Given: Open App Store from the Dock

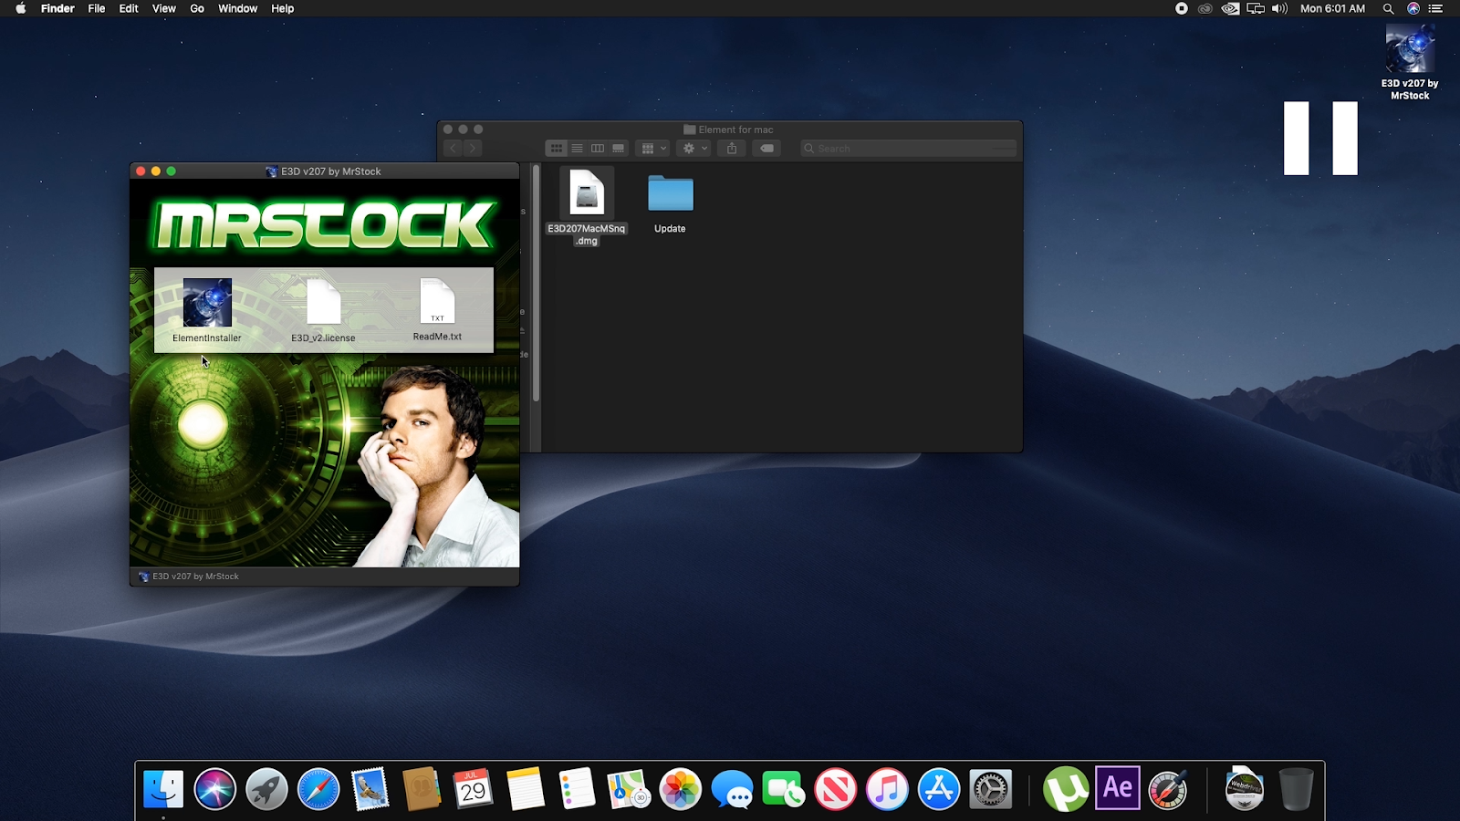Looking at the screenshot, I should pos(939,789).
